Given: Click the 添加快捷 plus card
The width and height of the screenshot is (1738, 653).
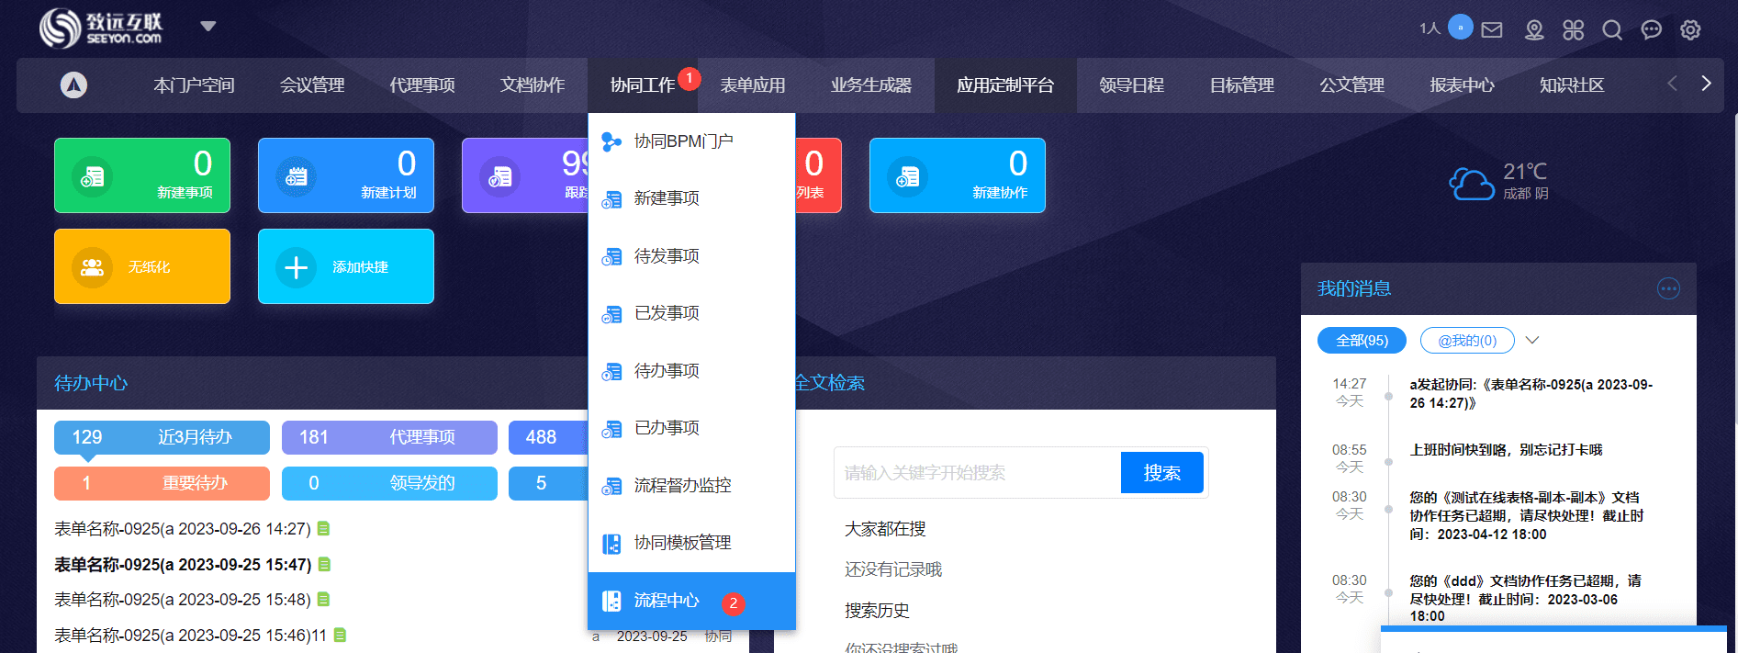Looking at the screenshot, I should tap(346, 266).
